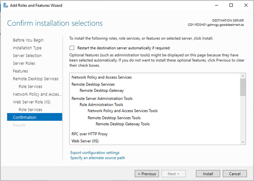The height and width of the screenshot is (181, 254).
Task: Click the scroll down arrow in list
Action: (x=243, y=142)
